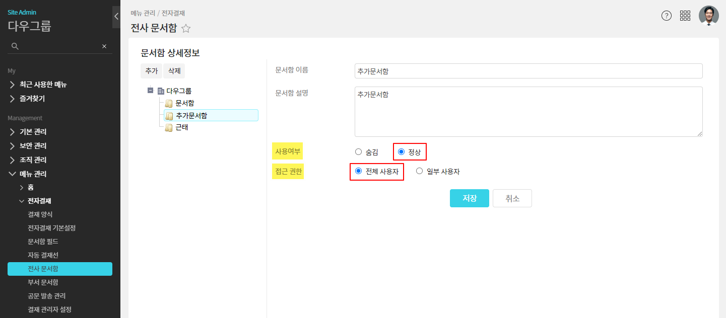Expand the 기본 관리 menu
726x318 pixels.
[33, 132]
